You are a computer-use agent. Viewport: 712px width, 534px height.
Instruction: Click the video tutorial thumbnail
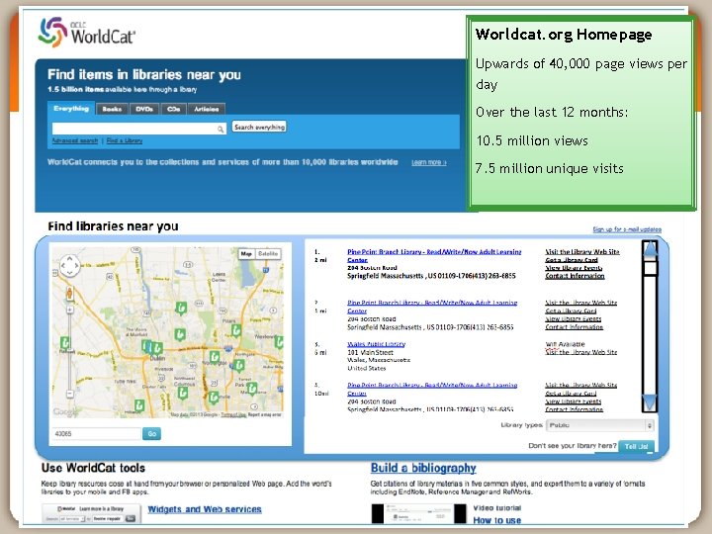coord(418,513)
